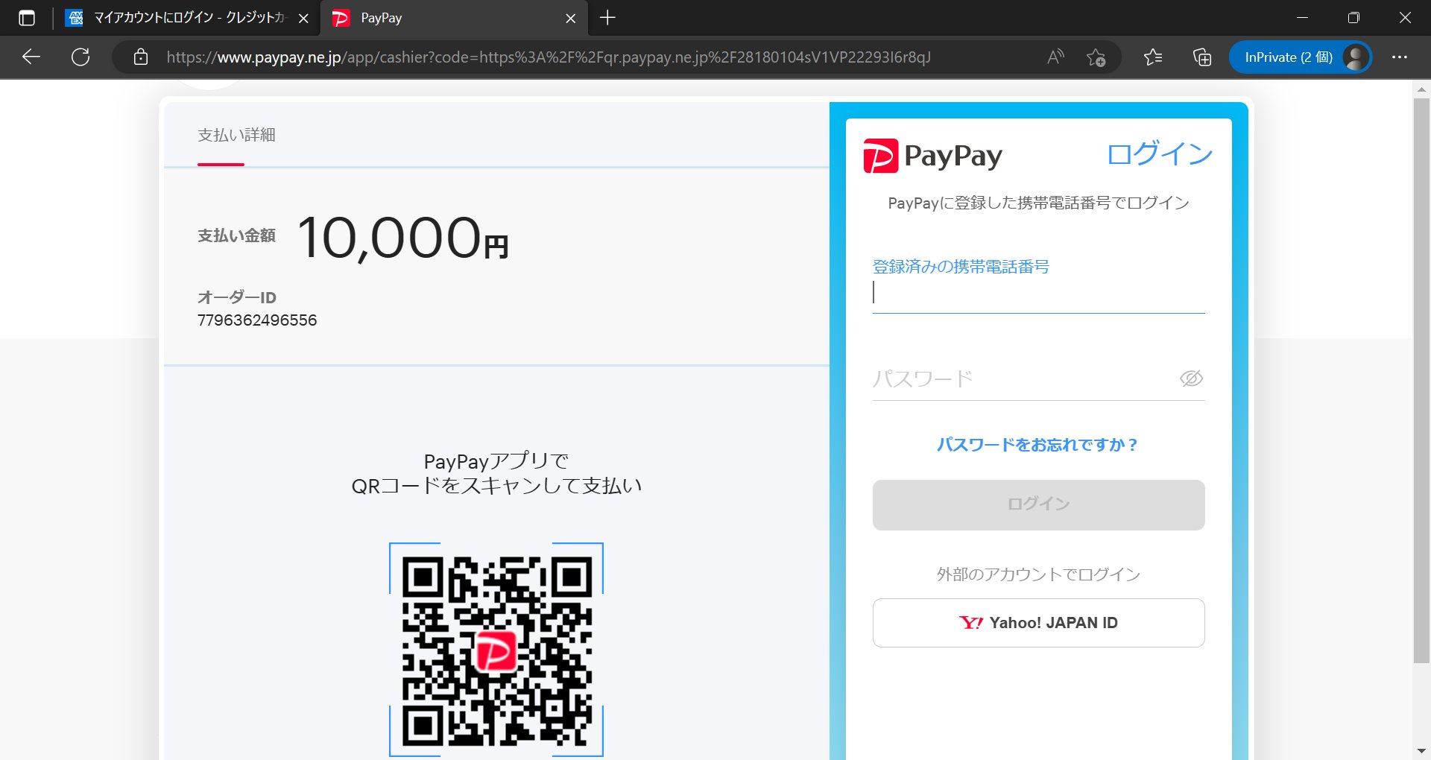Open InPrivate profile button
The image size is (1431, 760).
tap(1300, 57)
